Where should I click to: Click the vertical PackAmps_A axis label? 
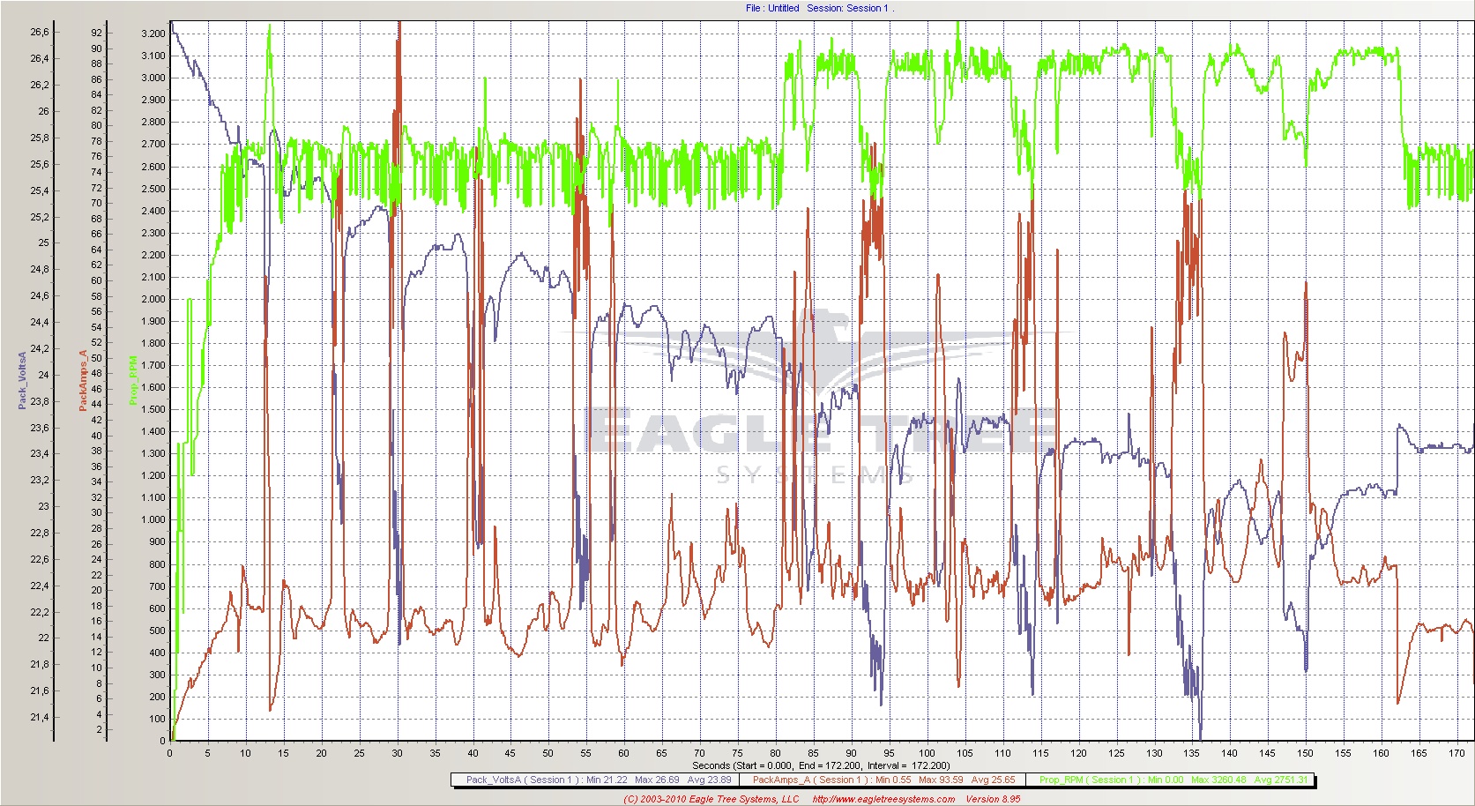84,380
